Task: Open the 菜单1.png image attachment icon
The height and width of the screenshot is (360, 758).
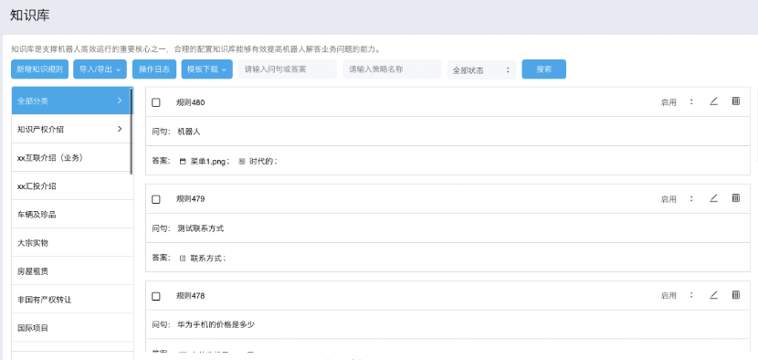Action: pyautogui.click(x=183, y=162)
